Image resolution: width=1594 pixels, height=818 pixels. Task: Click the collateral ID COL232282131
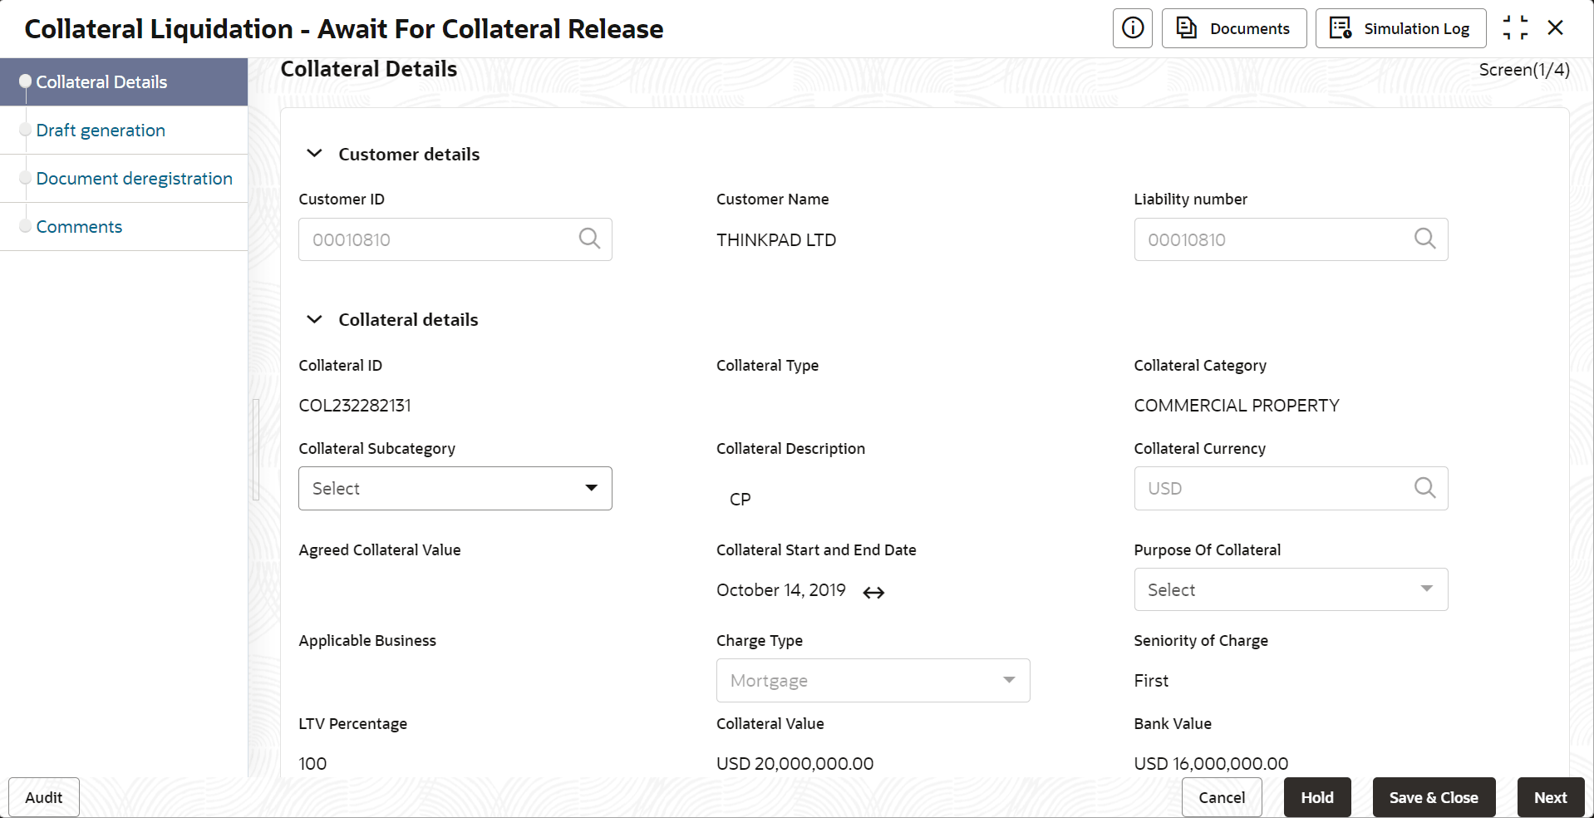tap(355, 406)
